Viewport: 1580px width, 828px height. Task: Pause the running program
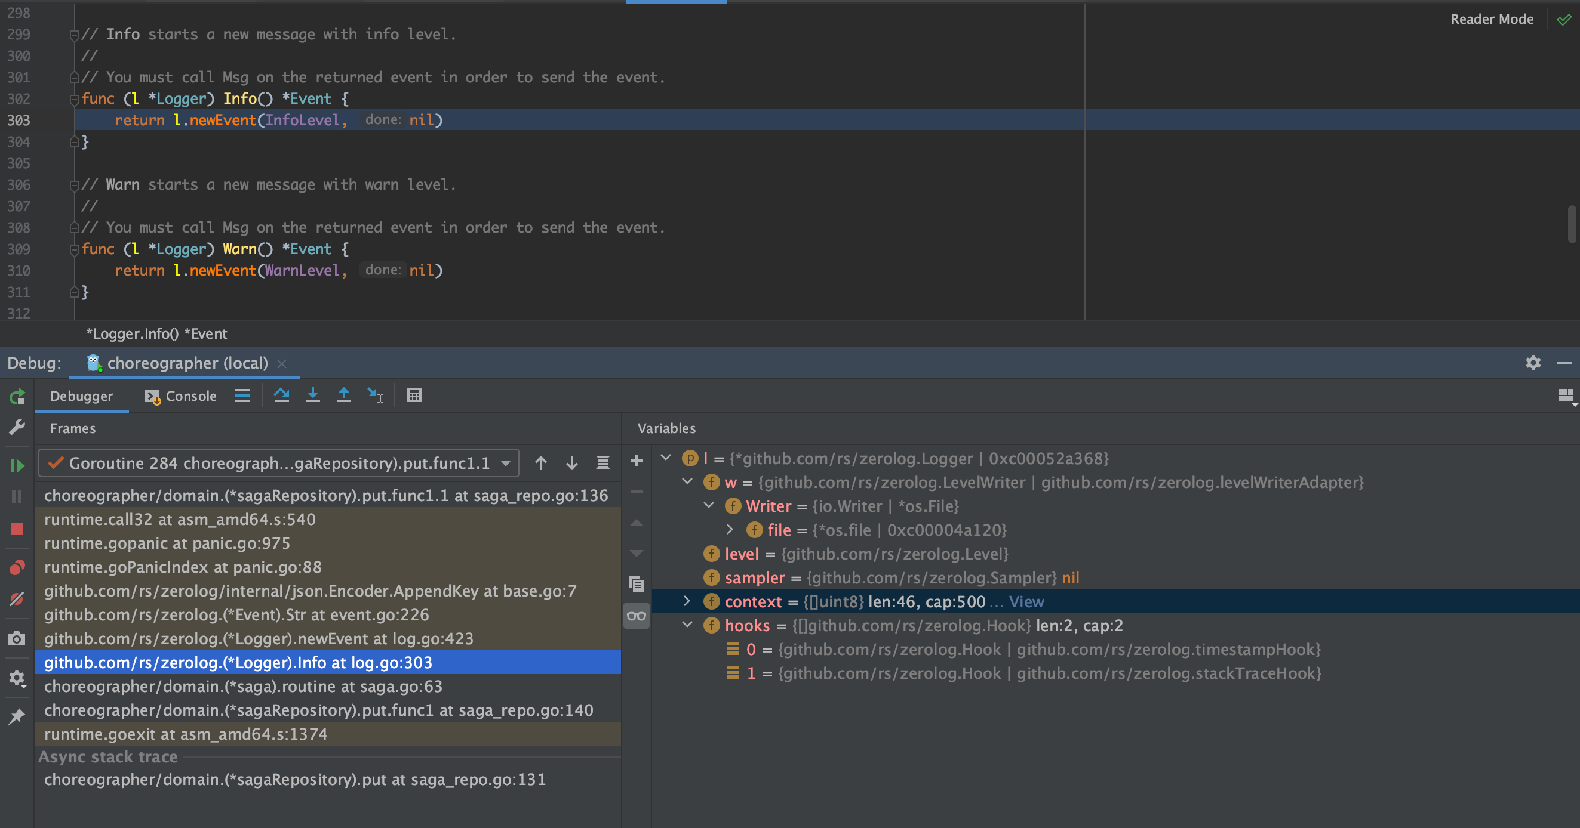coord(17,496)
